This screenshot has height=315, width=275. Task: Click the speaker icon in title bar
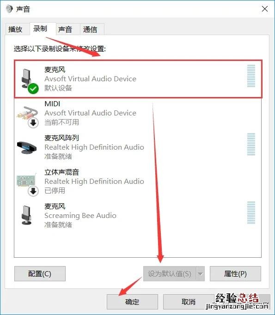pyautogui.click(x=9, y=9)
